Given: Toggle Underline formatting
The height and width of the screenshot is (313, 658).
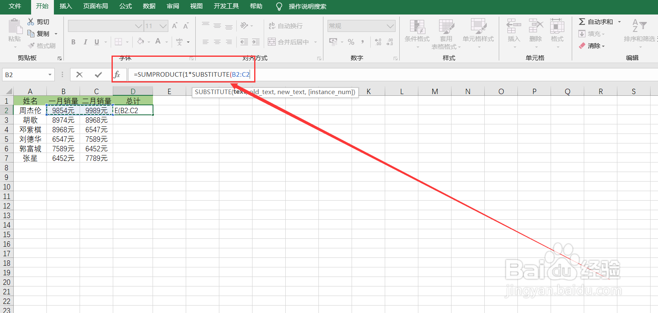Looking at the screenshot, I should tap(97, 42).
